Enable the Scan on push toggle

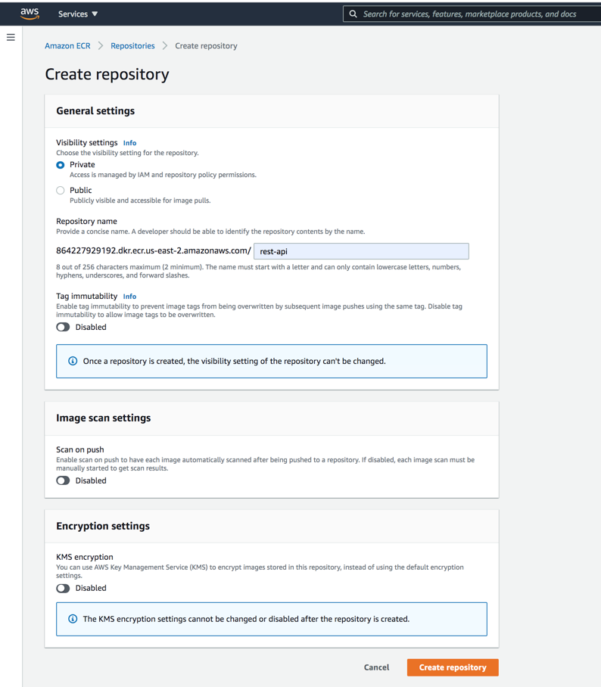click(x=63, y=481)
